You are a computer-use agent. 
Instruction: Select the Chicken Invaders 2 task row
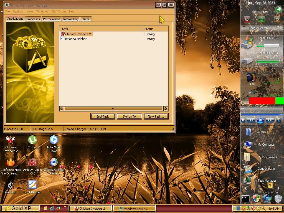click(113, 34)
